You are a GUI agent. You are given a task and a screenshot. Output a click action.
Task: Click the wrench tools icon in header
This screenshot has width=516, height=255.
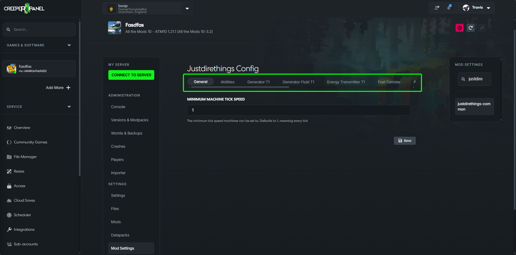pos(482,28)
